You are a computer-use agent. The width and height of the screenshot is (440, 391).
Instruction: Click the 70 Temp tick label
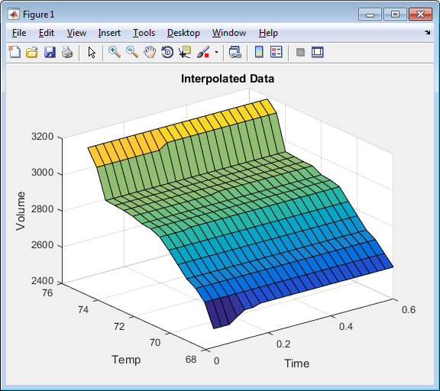point(155,342)
